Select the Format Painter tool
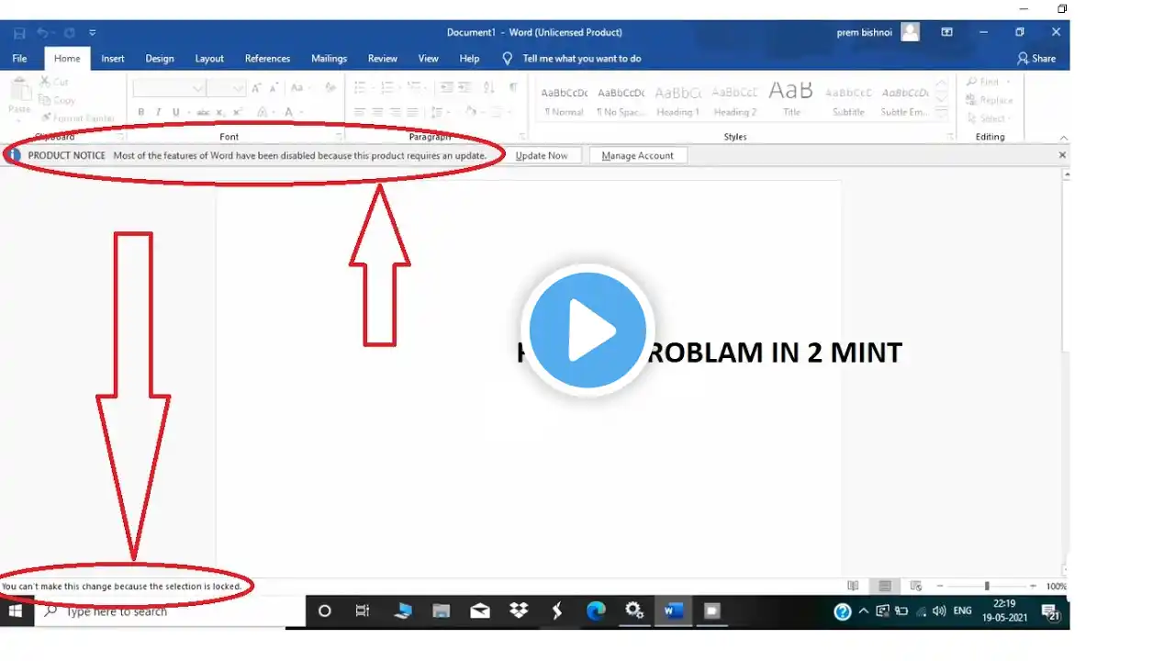Viewport: 1175px width, 661px height. click(x=76, y=118)
